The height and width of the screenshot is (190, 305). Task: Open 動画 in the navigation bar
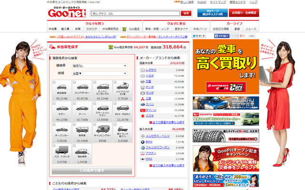237,29
